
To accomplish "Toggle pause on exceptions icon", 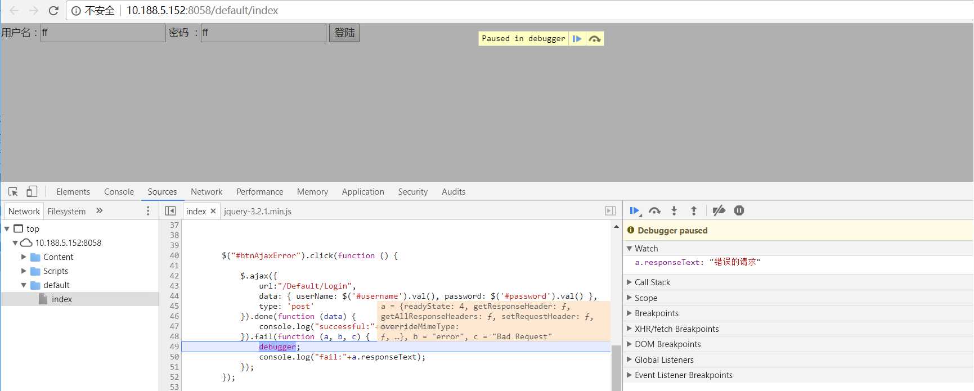I will pos(739,210).
